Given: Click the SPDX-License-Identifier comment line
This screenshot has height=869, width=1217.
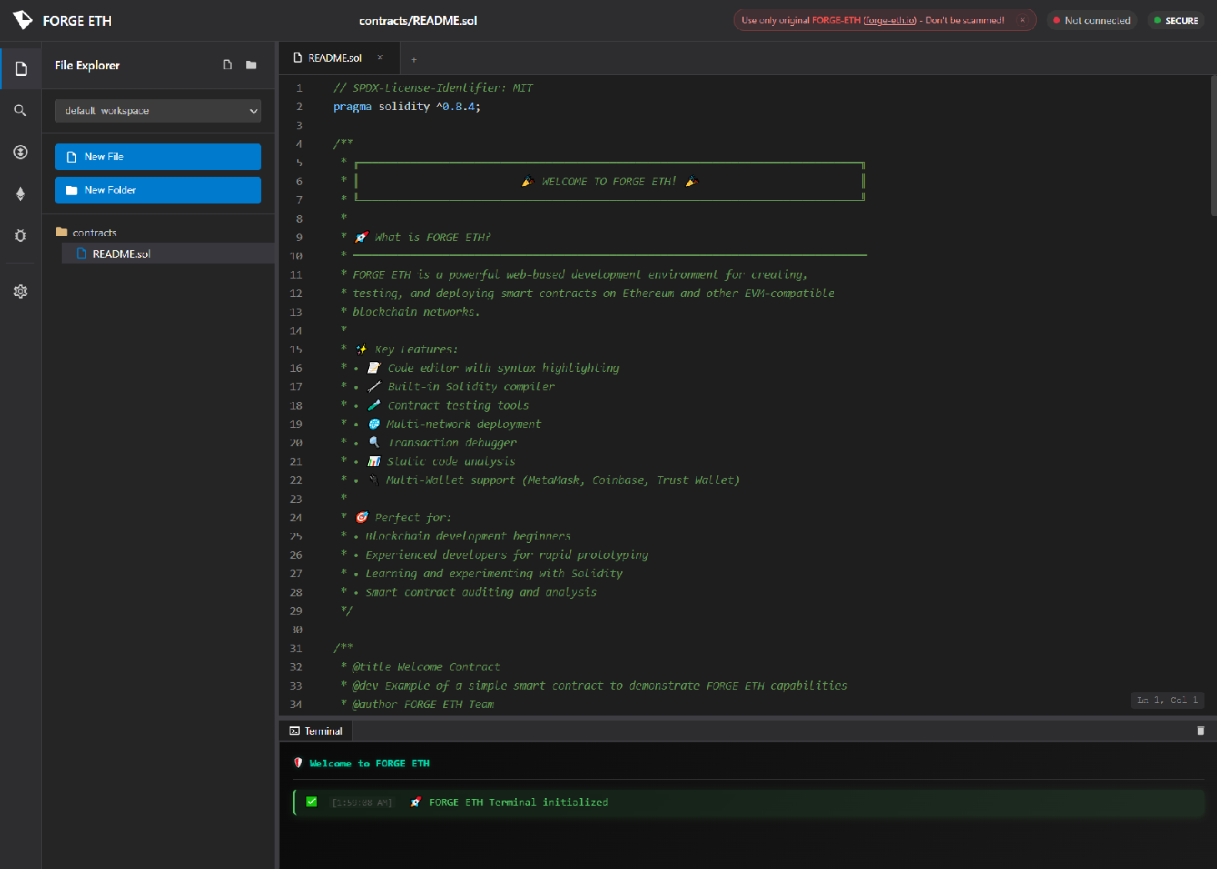Looking at the screenshot, I should tap(432, 88).
